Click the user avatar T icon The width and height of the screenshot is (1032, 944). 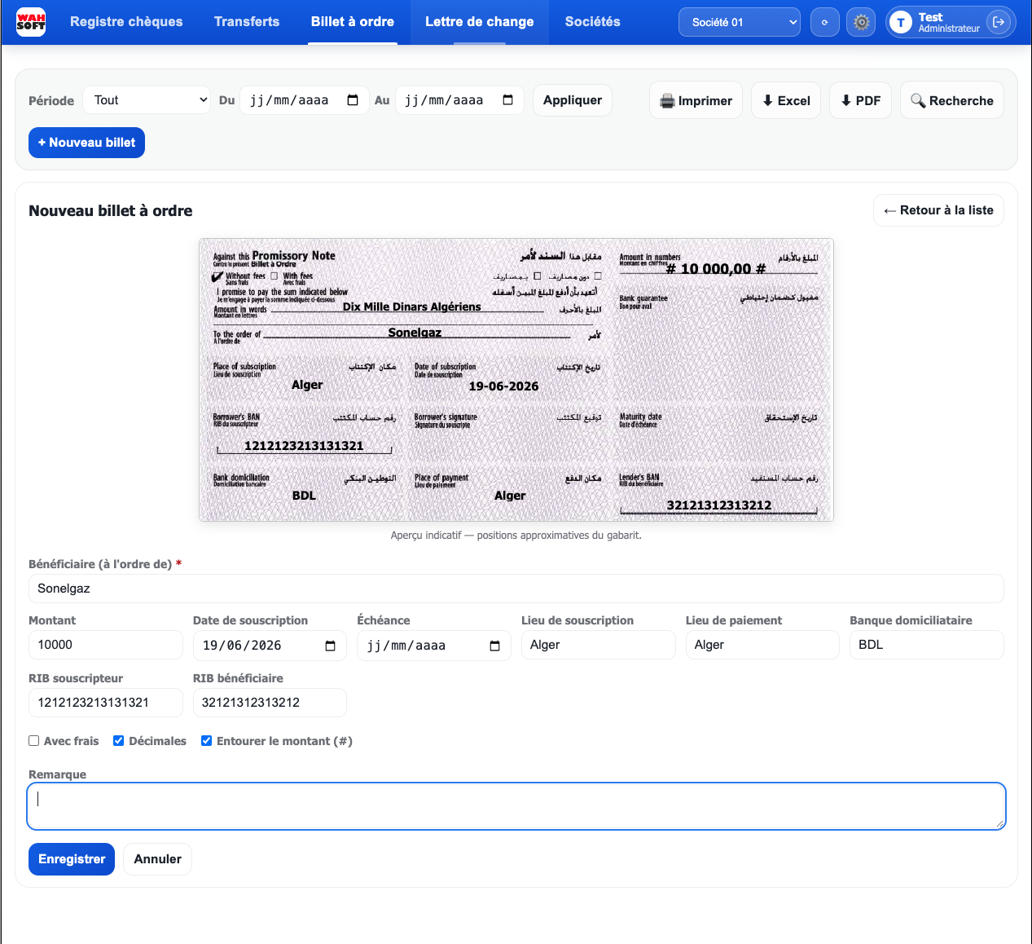pyautogui.click(x=901, y=22)
